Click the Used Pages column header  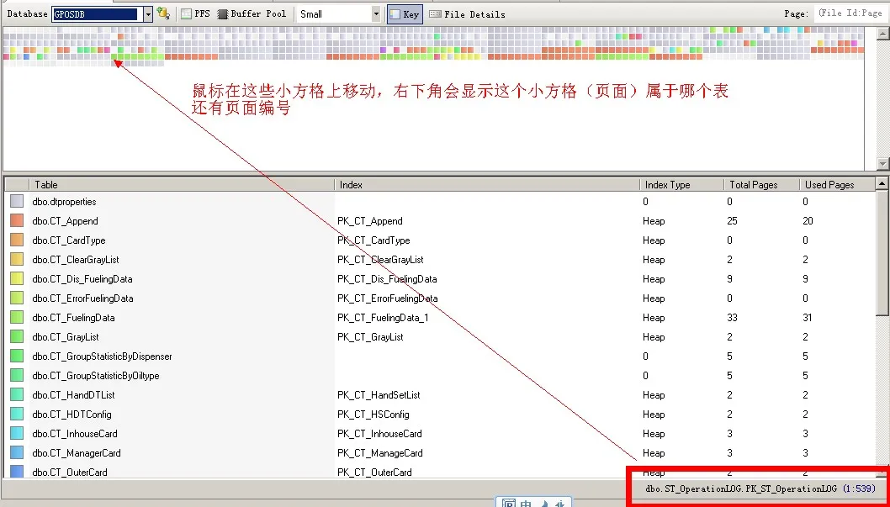[837, 185]
